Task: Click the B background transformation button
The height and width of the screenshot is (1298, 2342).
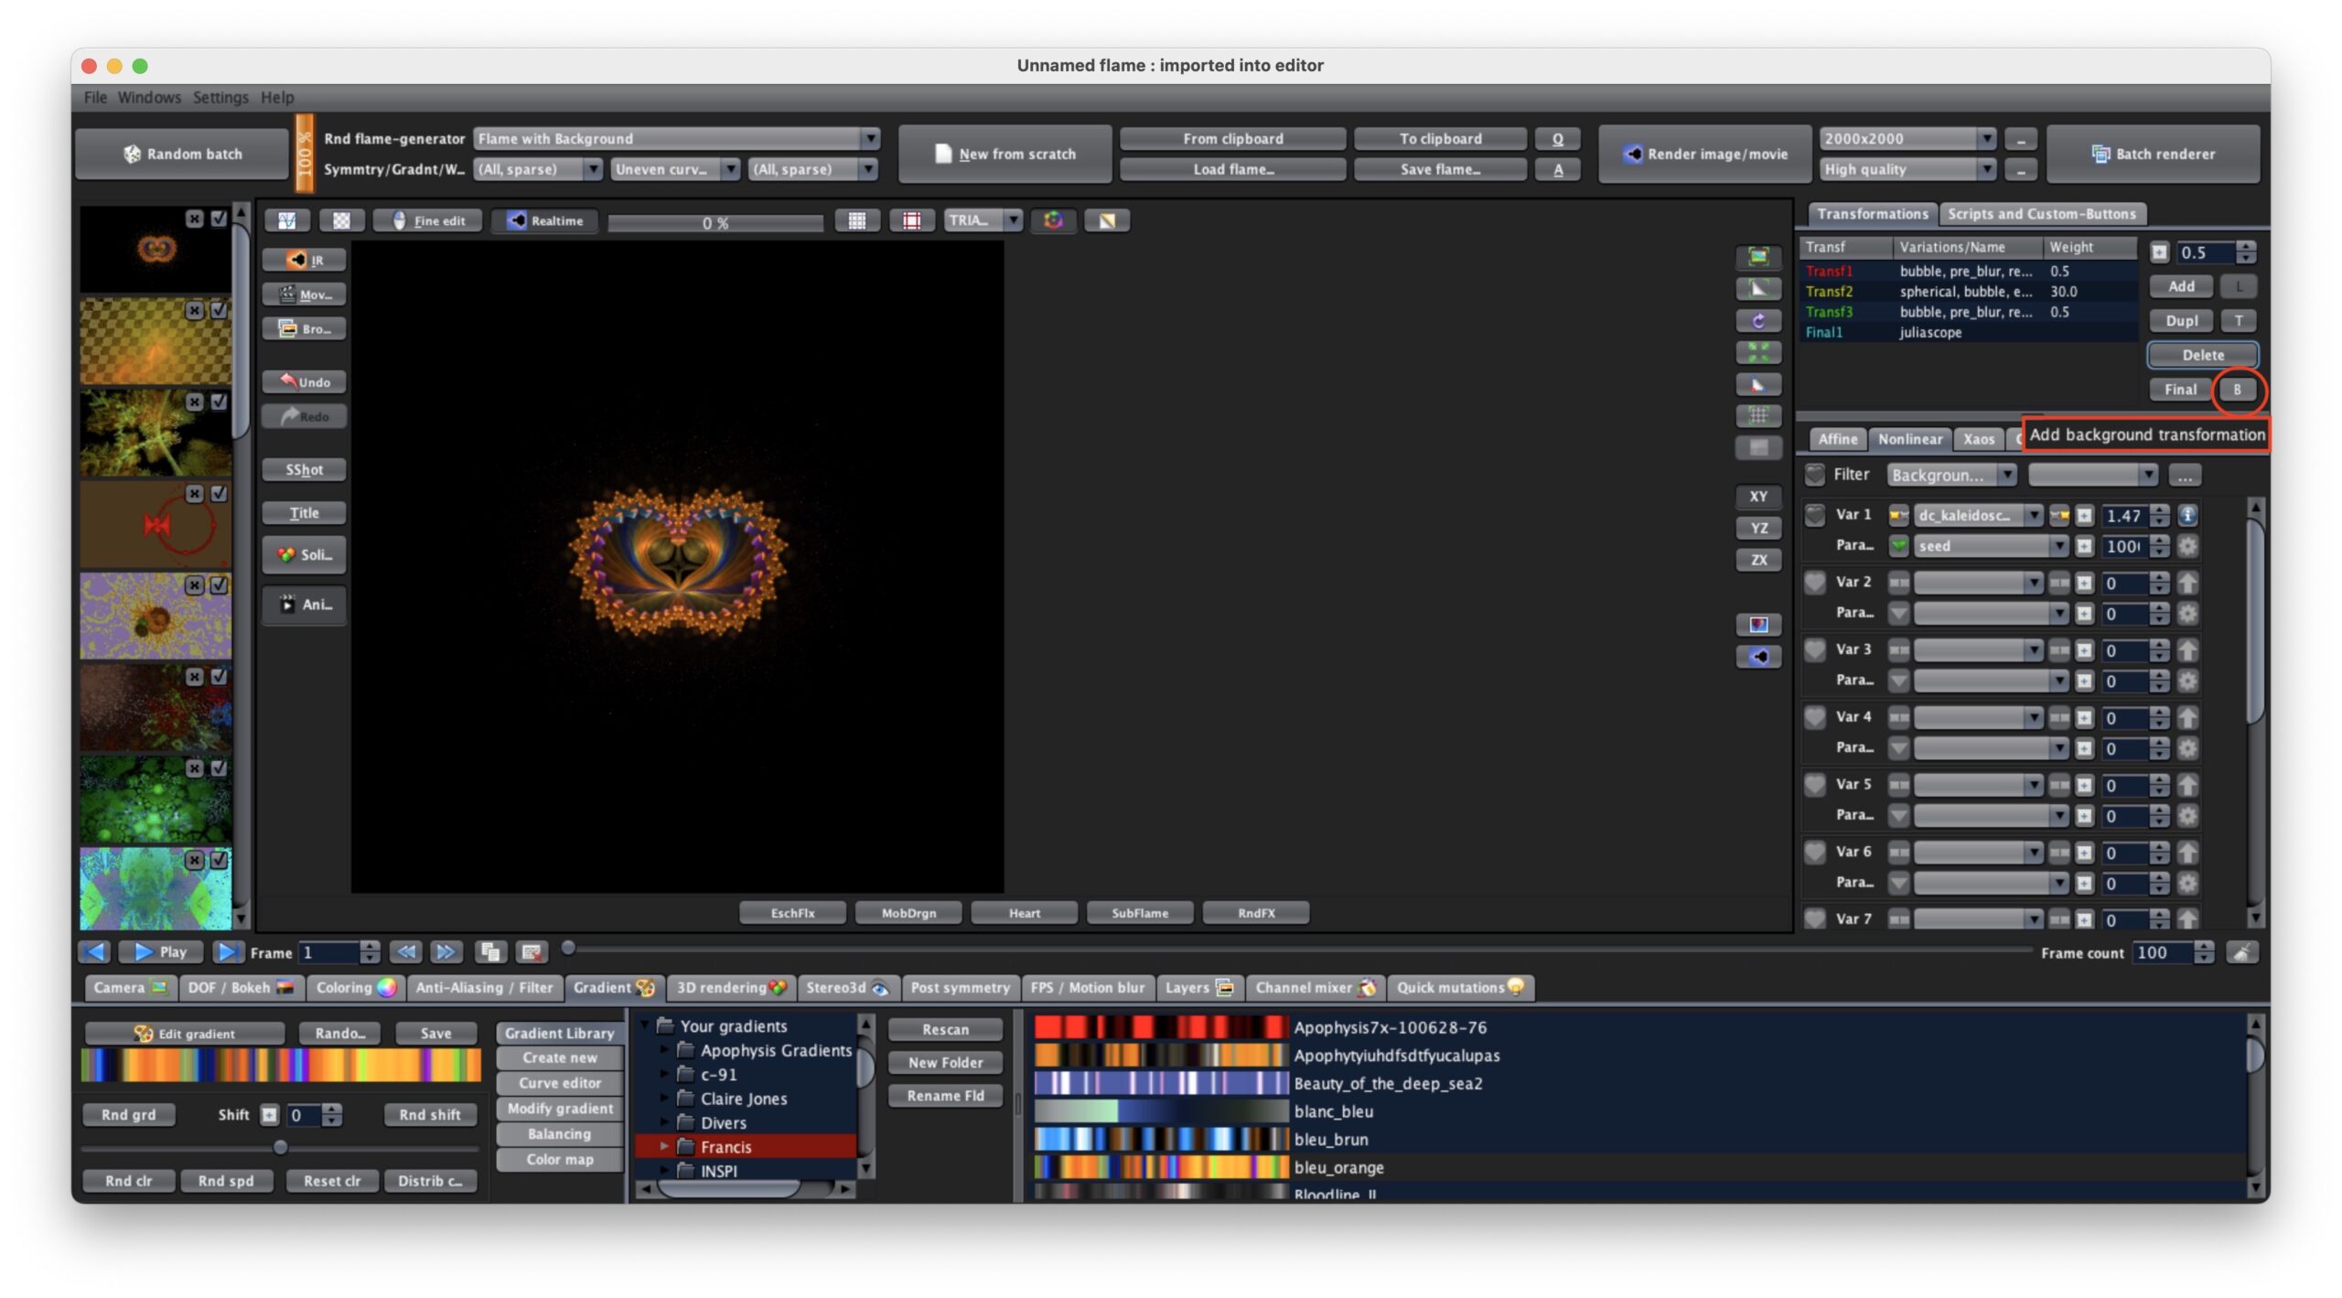Action: (2237, 390)
